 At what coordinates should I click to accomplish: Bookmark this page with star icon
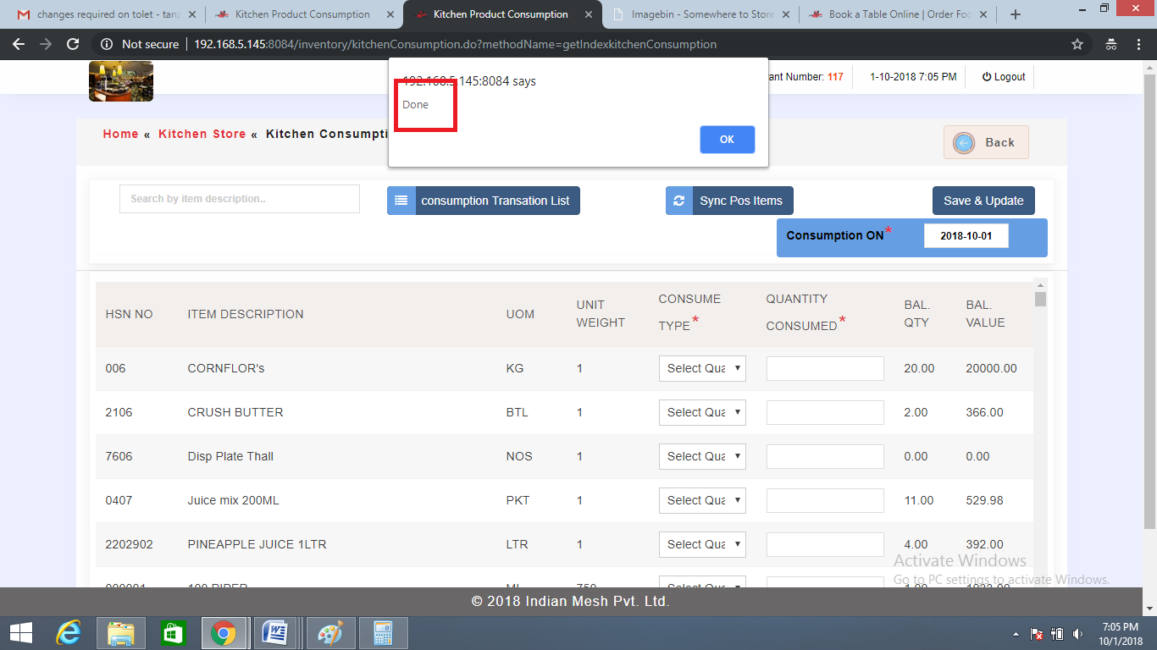pyautogui.click(x=1077, y=44)
